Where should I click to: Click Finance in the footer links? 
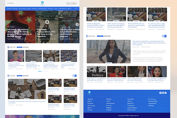(x=109, y=106)
